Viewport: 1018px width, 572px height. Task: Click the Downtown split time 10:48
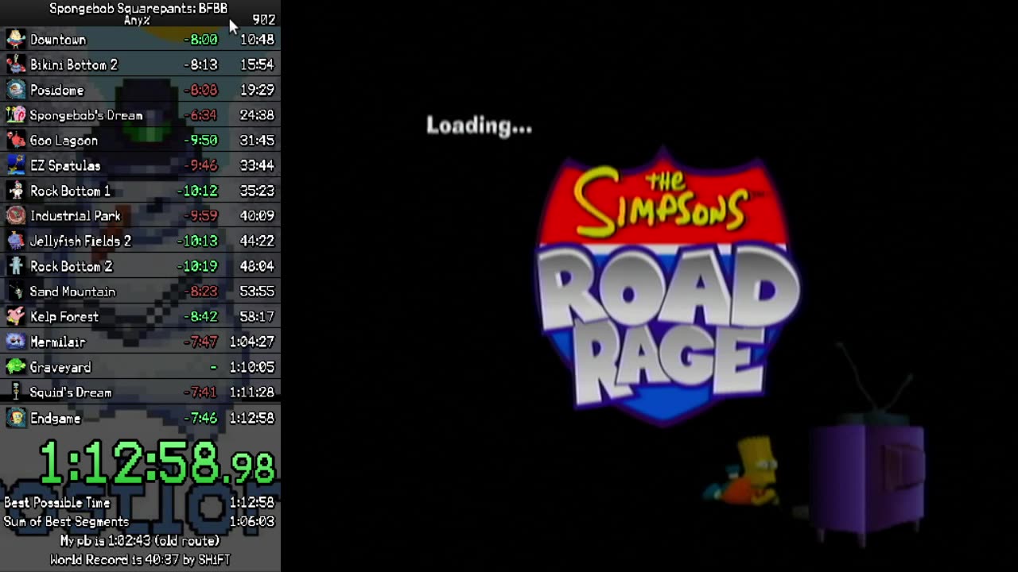(257, 39)
